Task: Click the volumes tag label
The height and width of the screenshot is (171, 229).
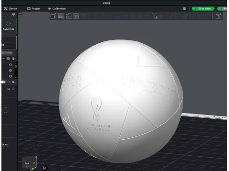Action: [7, 53]
